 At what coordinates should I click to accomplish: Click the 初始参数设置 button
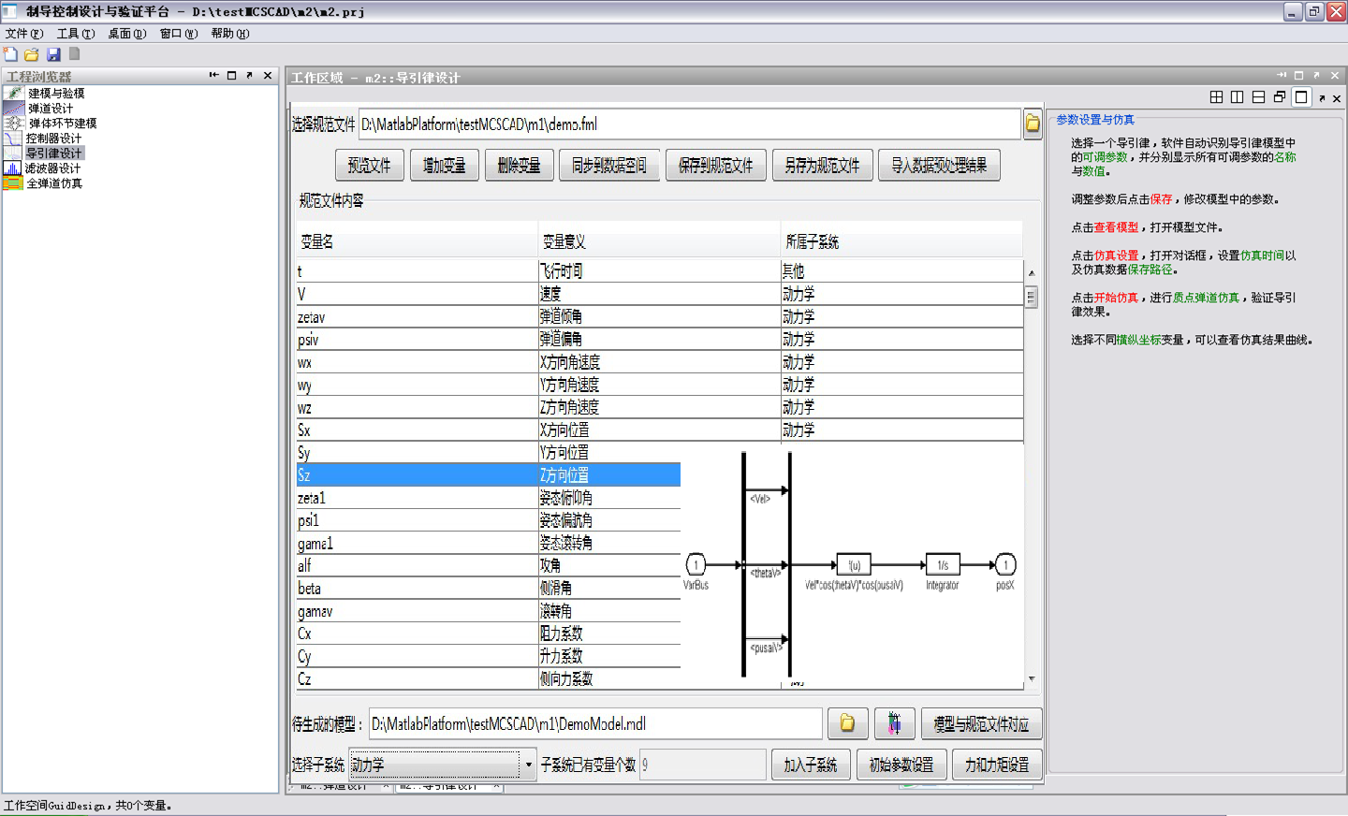tap(901, 765)
